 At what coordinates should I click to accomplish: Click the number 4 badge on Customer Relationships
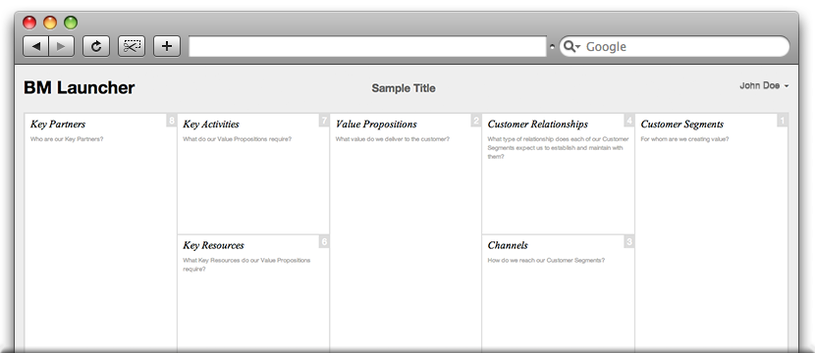point(628,121)
